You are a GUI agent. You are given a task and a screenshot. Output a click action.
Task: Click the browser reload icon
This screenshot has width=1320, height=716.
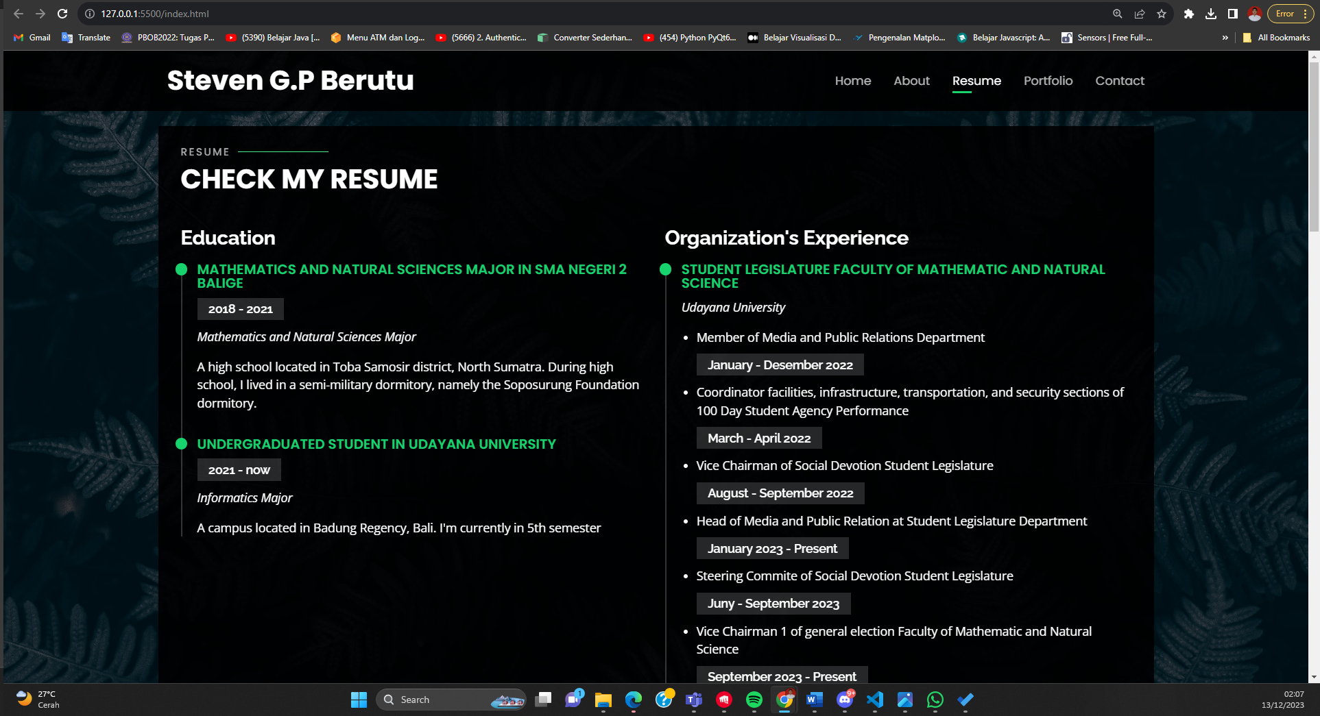[x=62, y=14]
